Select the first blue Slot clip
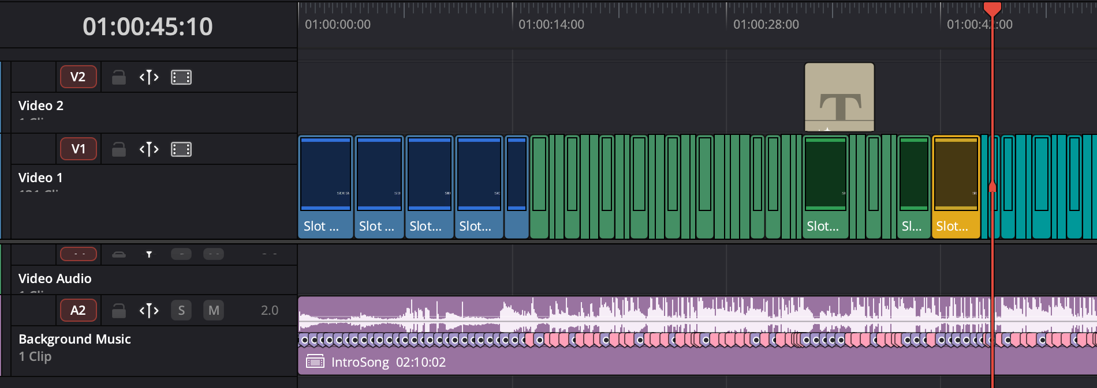The width and height of the screenshot is (1097, 388). tap(326, 187)
